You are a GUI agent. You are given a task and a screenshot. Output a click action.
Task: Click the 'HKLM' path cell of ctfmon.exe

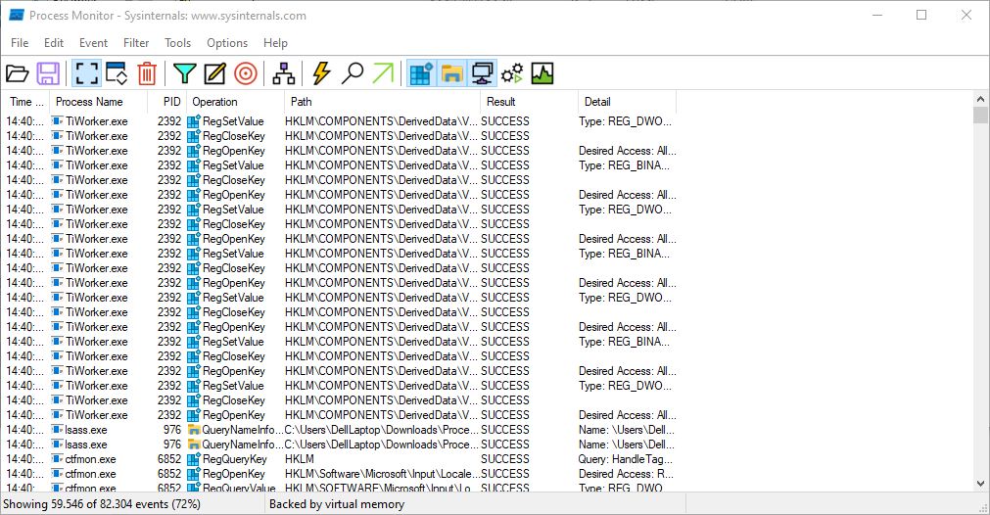point(300,459)
